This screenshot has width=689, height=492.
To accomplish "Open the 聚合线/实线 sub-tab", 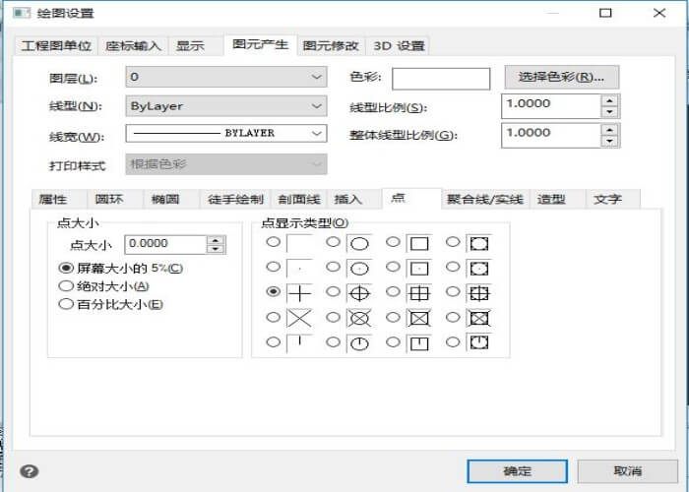I will pos(485,200).
